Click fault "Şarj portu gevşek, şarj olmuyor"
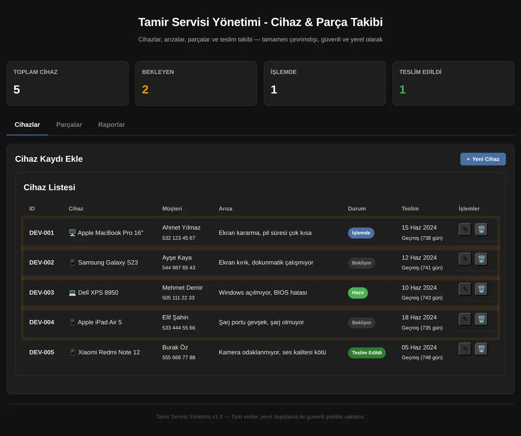Image resolution: width=521 pixels, height=436 pixels. tap(261, 322)
